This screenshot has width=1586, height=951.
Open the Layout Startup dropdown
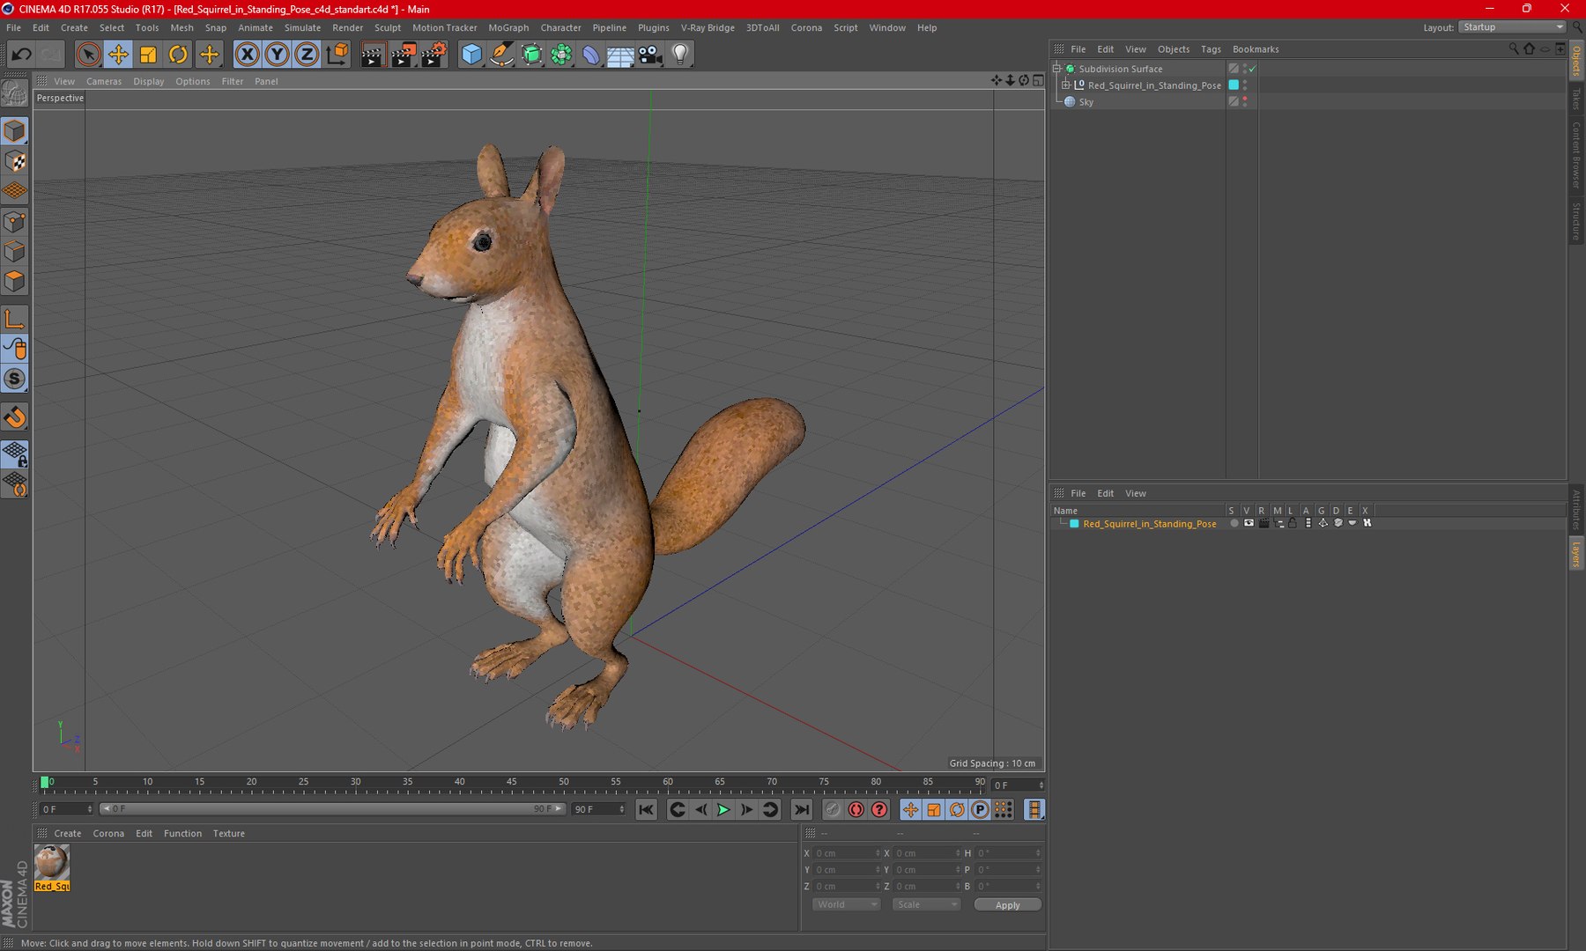click(x=1512, y=27)
